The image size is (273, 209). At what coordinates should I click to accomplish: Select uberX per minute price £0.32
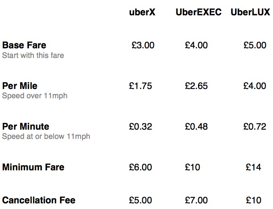point(141,126)
